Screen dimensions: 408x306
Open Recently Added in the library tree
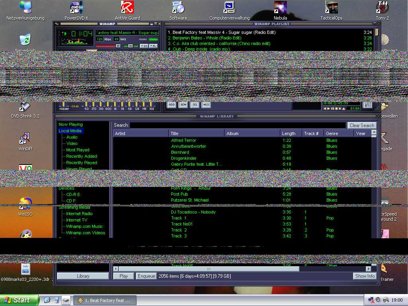(81, 156)
